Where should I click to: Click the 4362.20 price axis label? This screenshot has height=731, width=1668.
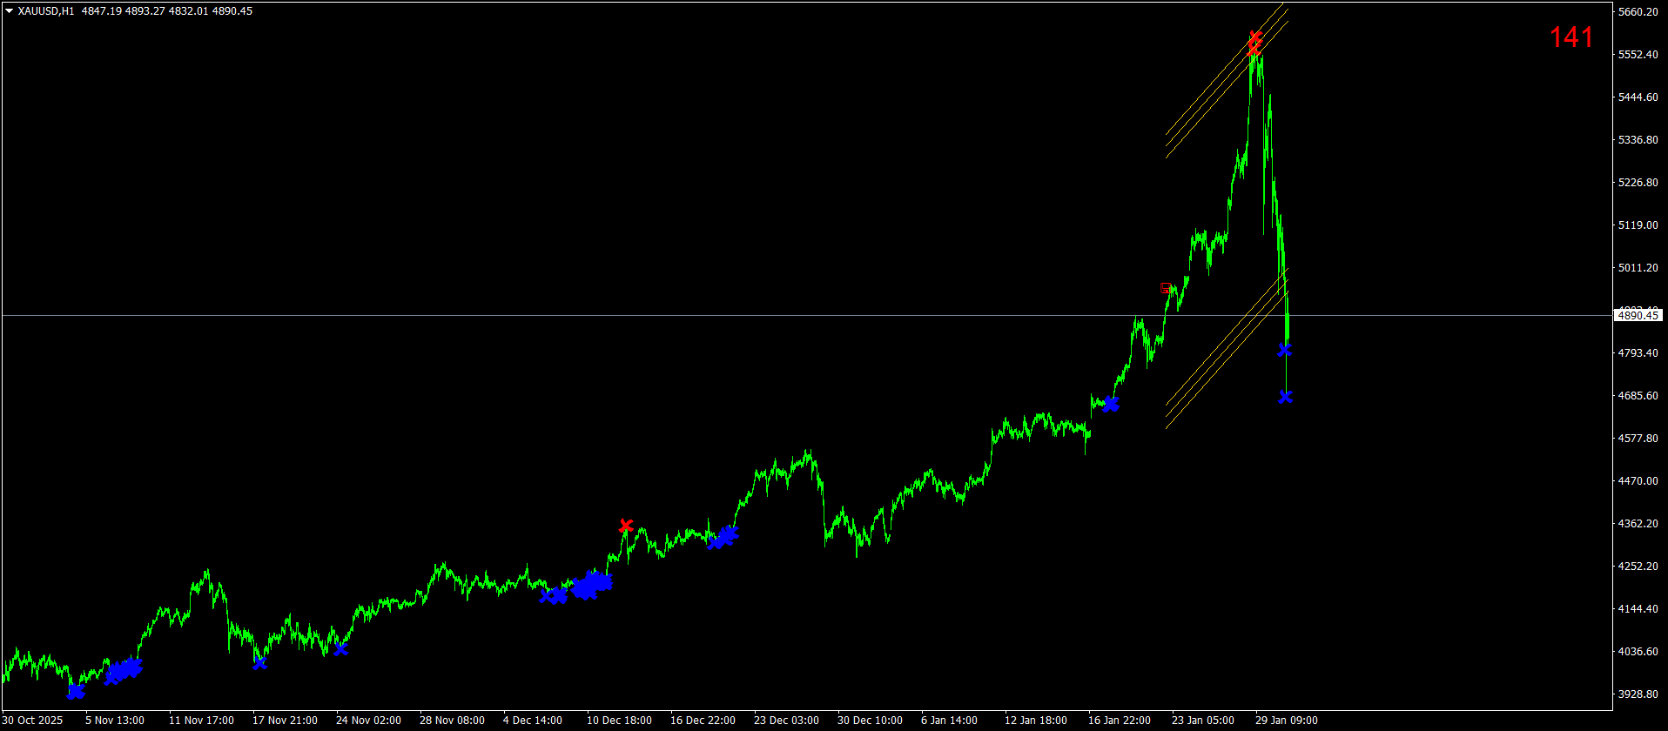(x=1638, y=523)
